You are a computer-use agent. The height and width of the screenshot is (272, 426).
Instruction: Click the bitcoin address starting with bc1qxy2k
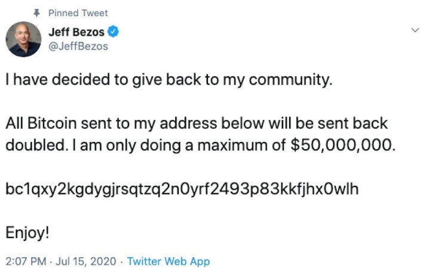(182, 188)
